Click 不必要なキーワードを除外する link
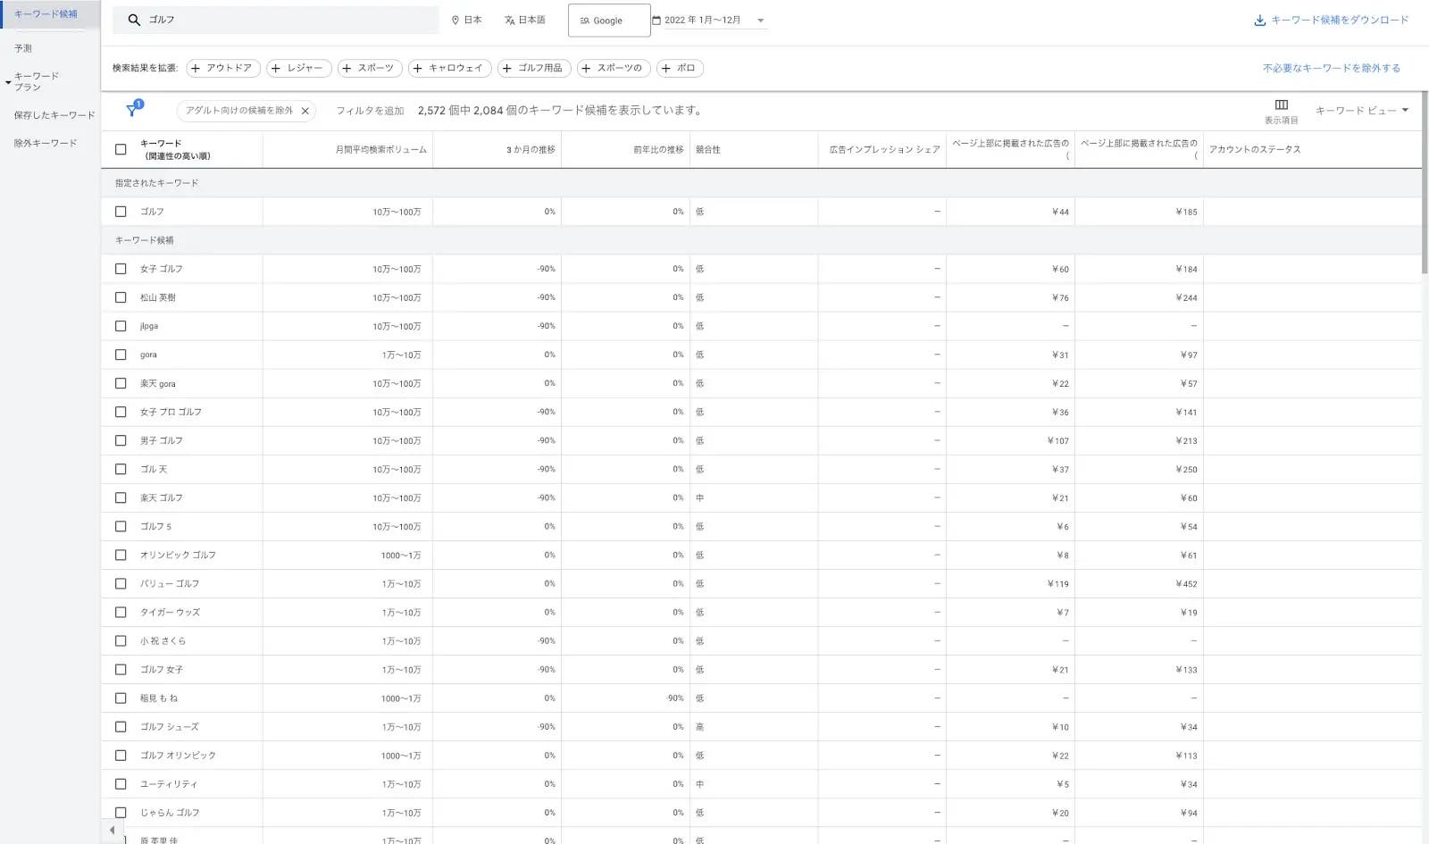Screen dimensions: 1429x844 pos(1331,68)
